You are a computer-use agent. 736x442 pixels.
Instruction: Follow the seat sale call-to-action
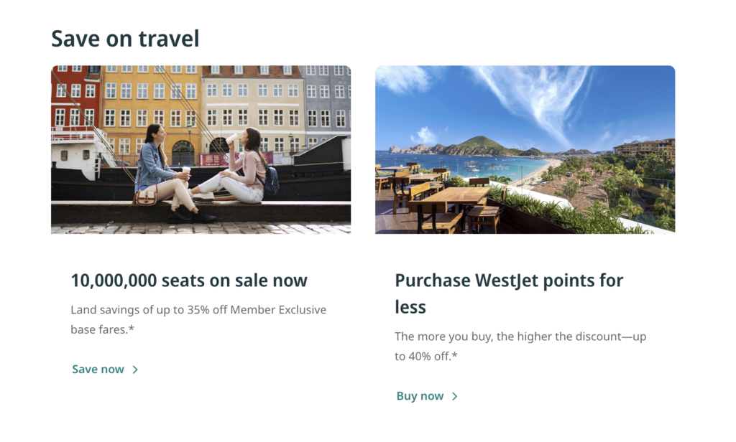tap(98, 369)
